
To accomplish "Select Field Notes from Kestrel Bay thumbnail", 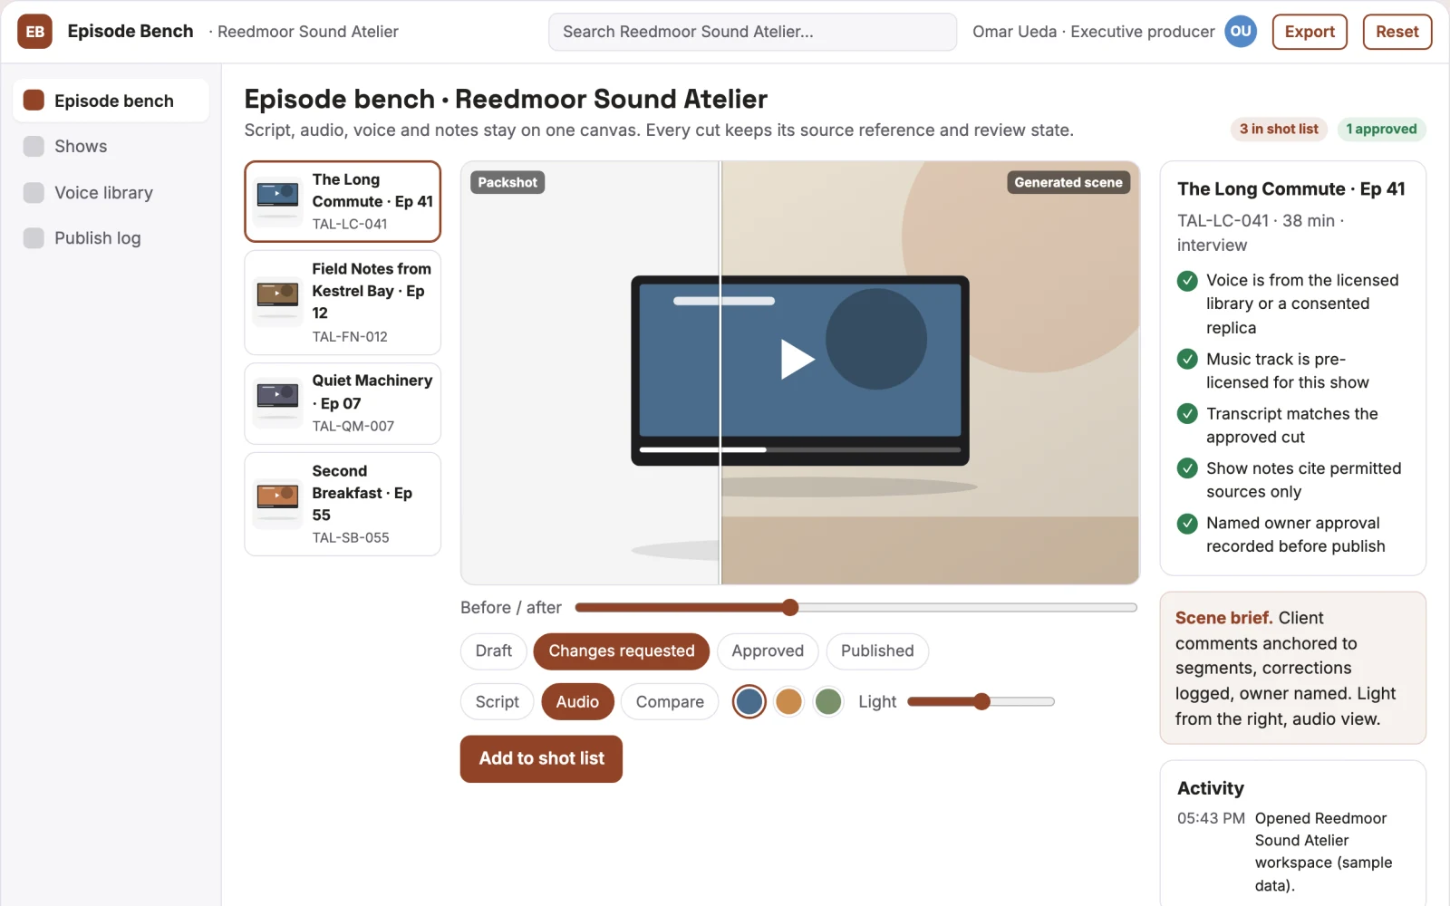I will (x=277, y=303).
